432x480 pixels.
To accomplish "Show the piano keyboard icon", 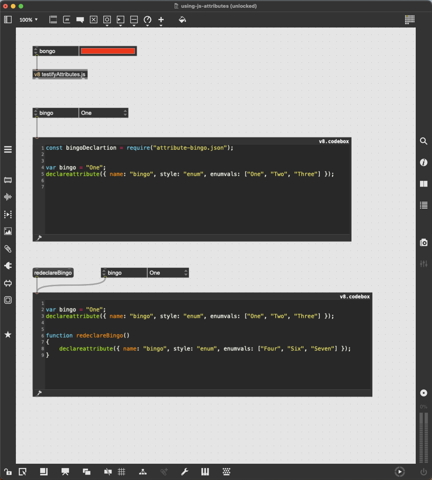I will point(205,471).
